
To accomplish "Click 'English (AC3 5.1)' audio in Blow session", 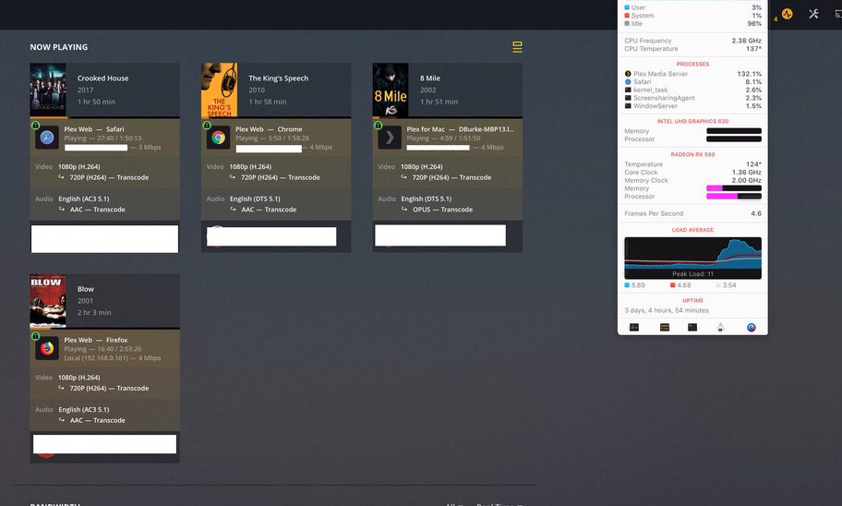I will click(84, 410).
